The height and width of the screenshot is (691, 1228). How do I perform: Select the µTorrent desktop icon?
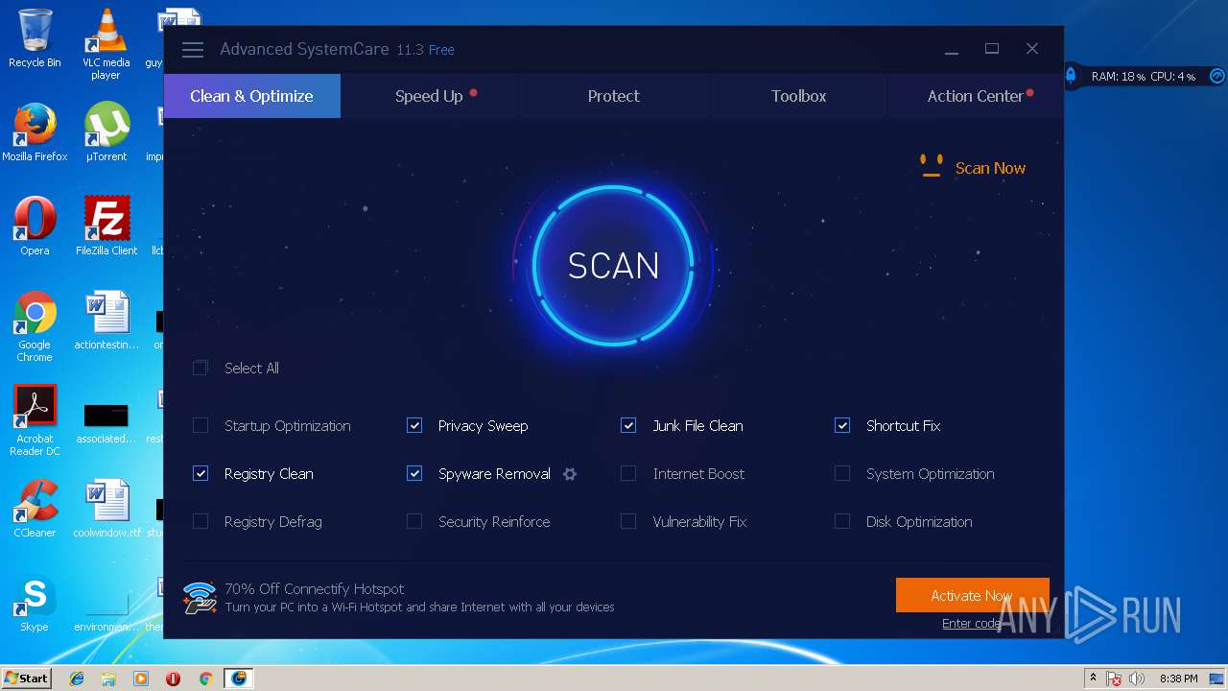coord(106,132)
